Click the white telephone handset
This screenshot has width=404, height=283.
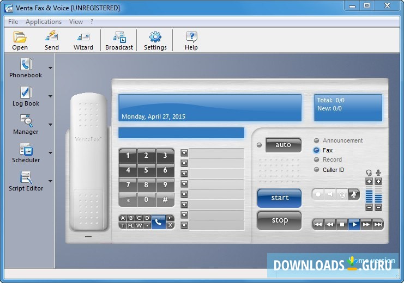click(x=89, y=161)
